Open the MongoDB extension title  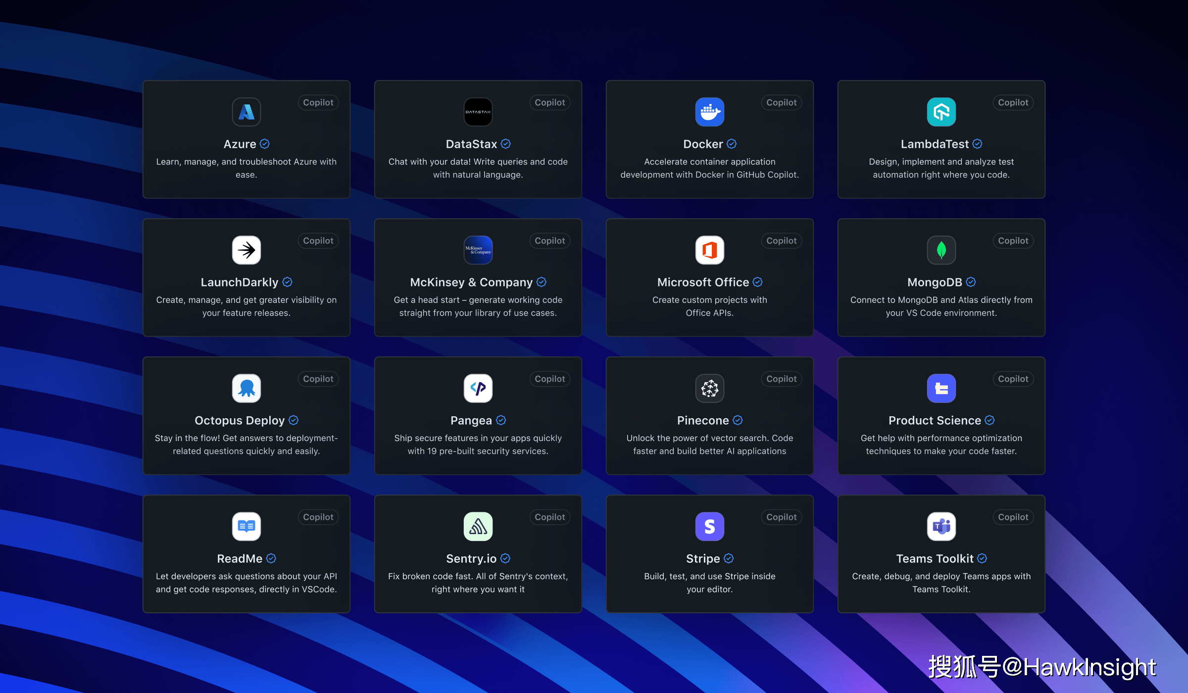pyautogui.click(x=935, y=282)
